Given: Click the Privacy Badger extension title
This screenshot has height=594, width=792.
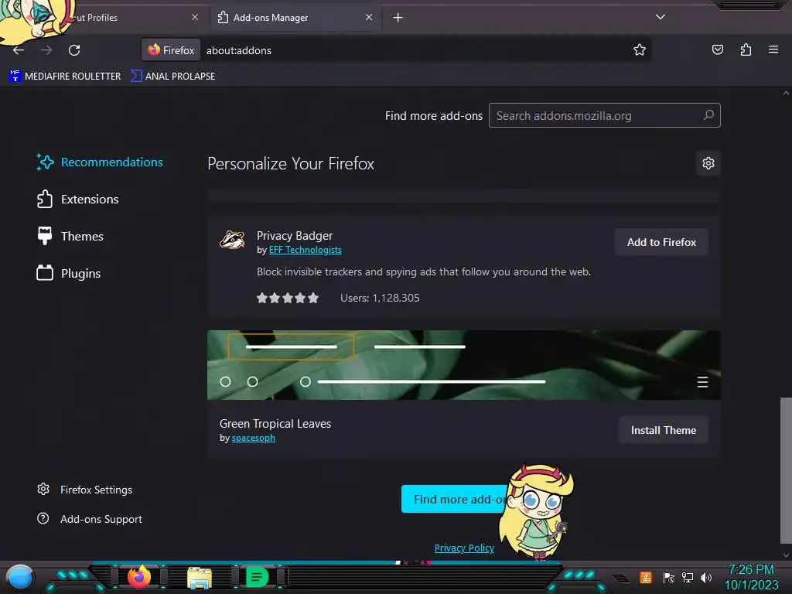Looking at the screenshot, I should coord(295,236).
